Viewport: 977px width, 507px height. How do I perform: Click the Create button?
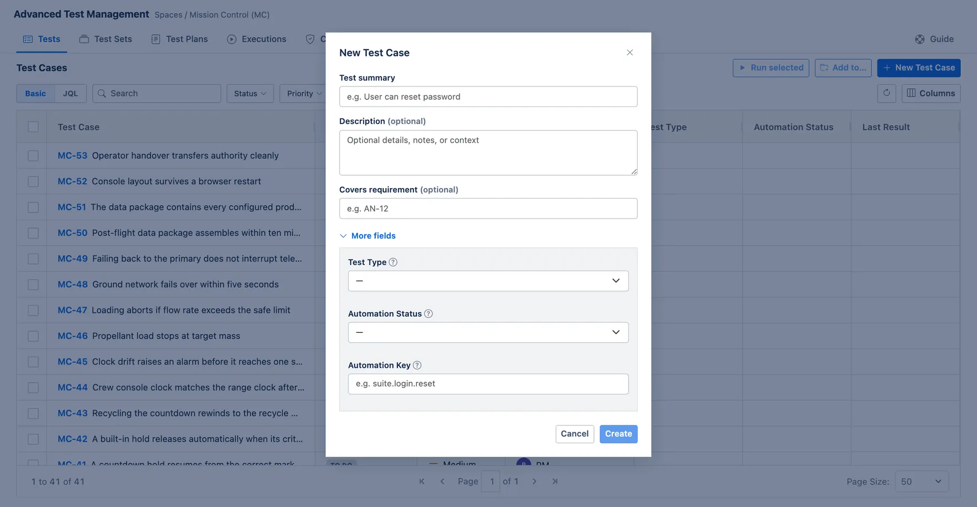[x=618, y=434]
